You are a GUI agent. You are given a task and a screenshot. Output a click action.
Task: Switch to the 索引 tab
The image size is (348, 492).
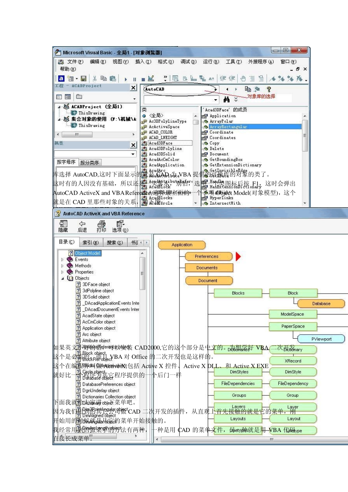click(90, 242)
